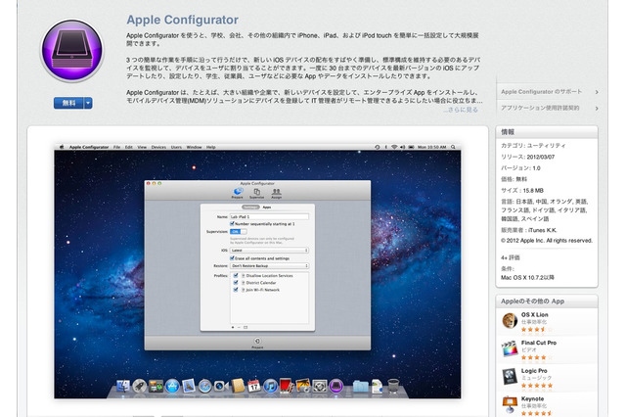Click the remove profile minus button

click(x=239, y=327)
